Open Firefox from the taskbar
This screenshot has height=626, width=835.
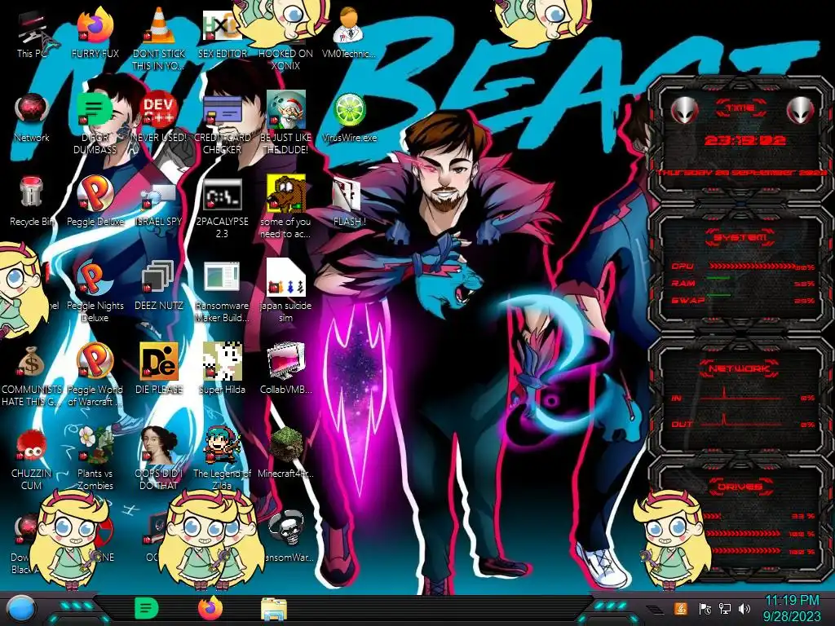point(210,608)
